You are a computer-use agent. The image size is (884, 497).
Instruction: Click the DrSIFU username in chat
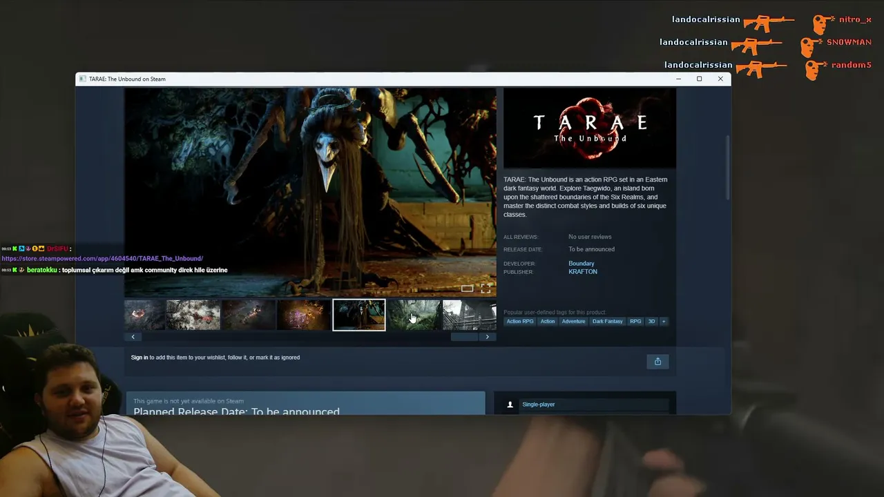pyautogui.click(x=57, y=248)
